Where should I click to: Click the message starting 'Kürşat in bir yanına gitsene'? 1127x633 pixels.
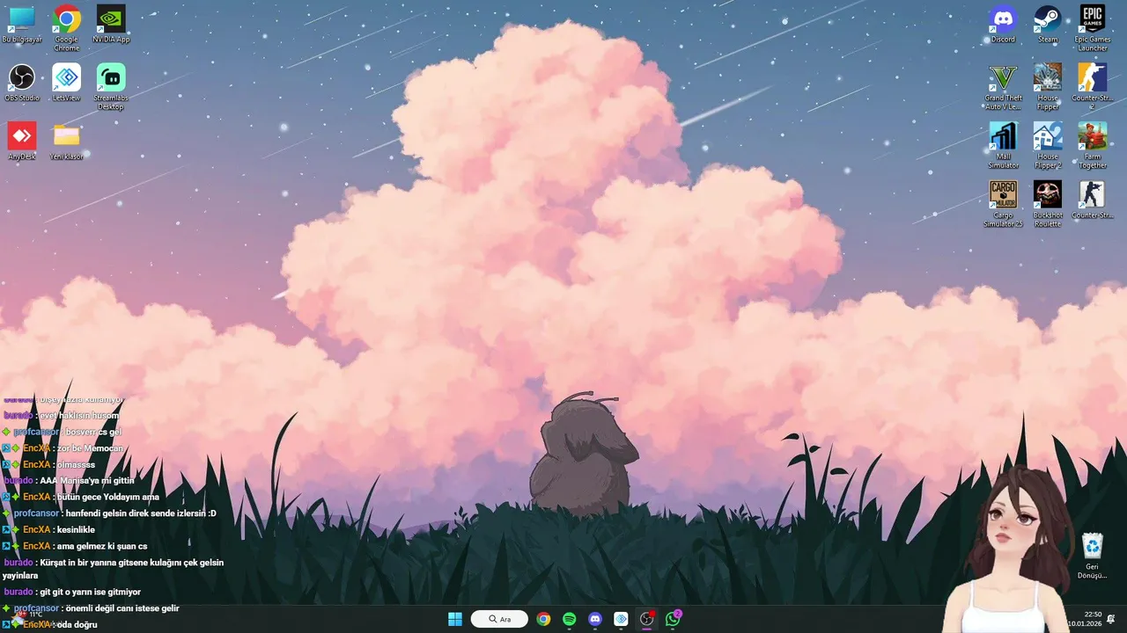[114, 569]
